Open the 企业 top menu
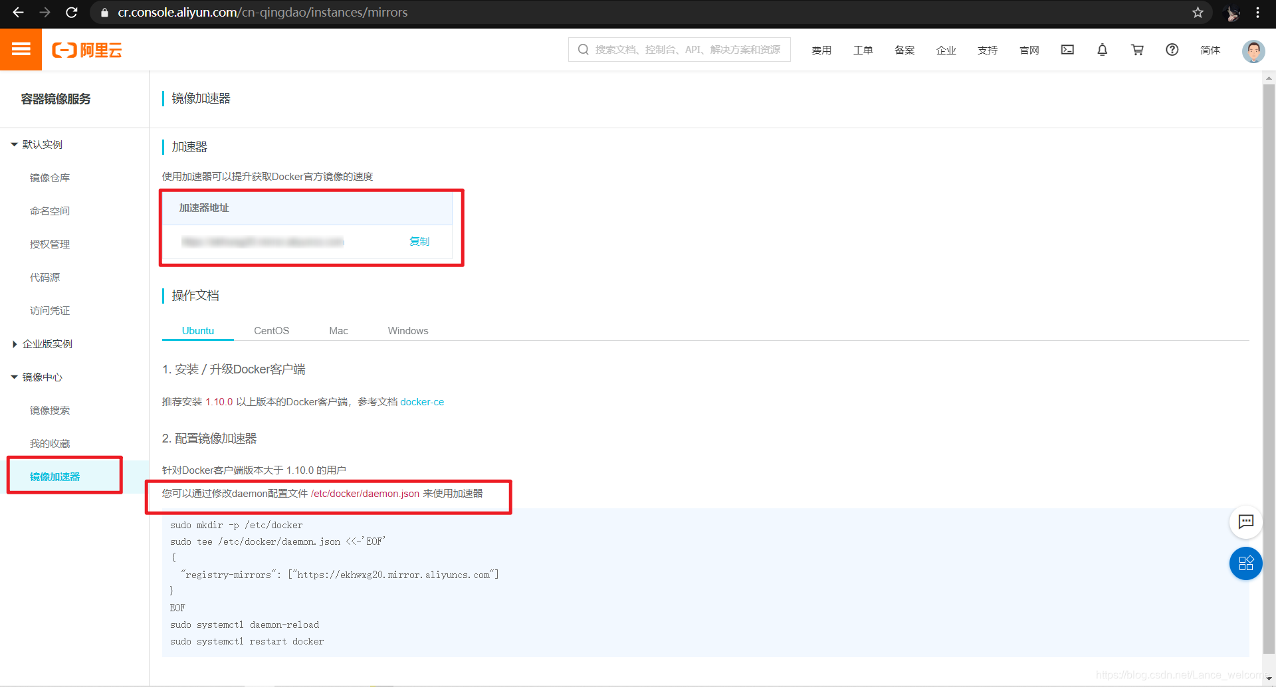This screenshot has width=1276, height=687. point(946,50)
